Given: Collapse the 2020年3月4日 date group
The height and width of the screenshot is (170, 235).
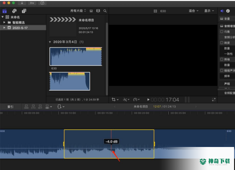Looking at the screenshot, I should pos(50,42).
